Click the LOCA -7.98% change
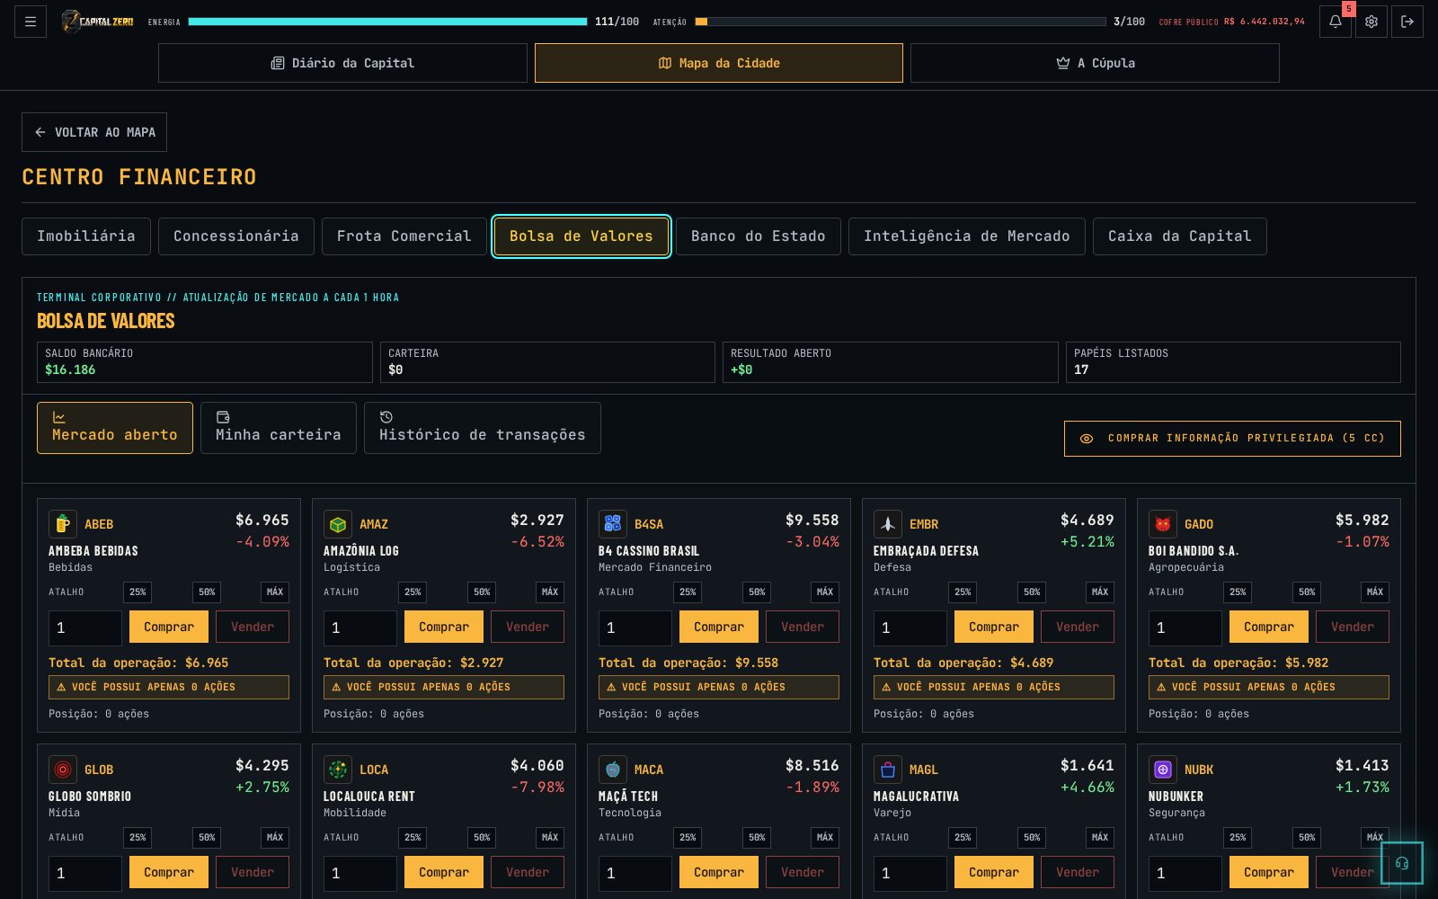 tap(537, 787)
